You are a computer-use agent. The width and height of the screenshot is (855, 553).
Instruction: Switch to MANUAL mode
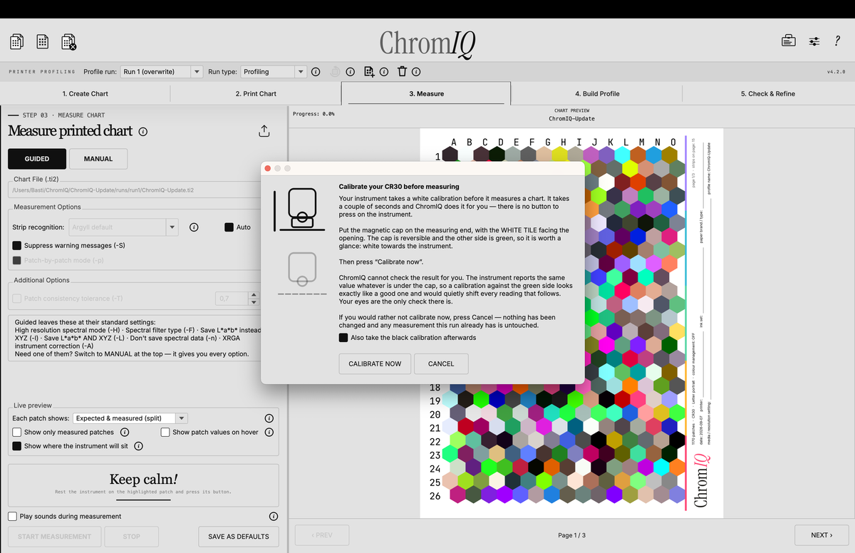(x=98, y=159)
